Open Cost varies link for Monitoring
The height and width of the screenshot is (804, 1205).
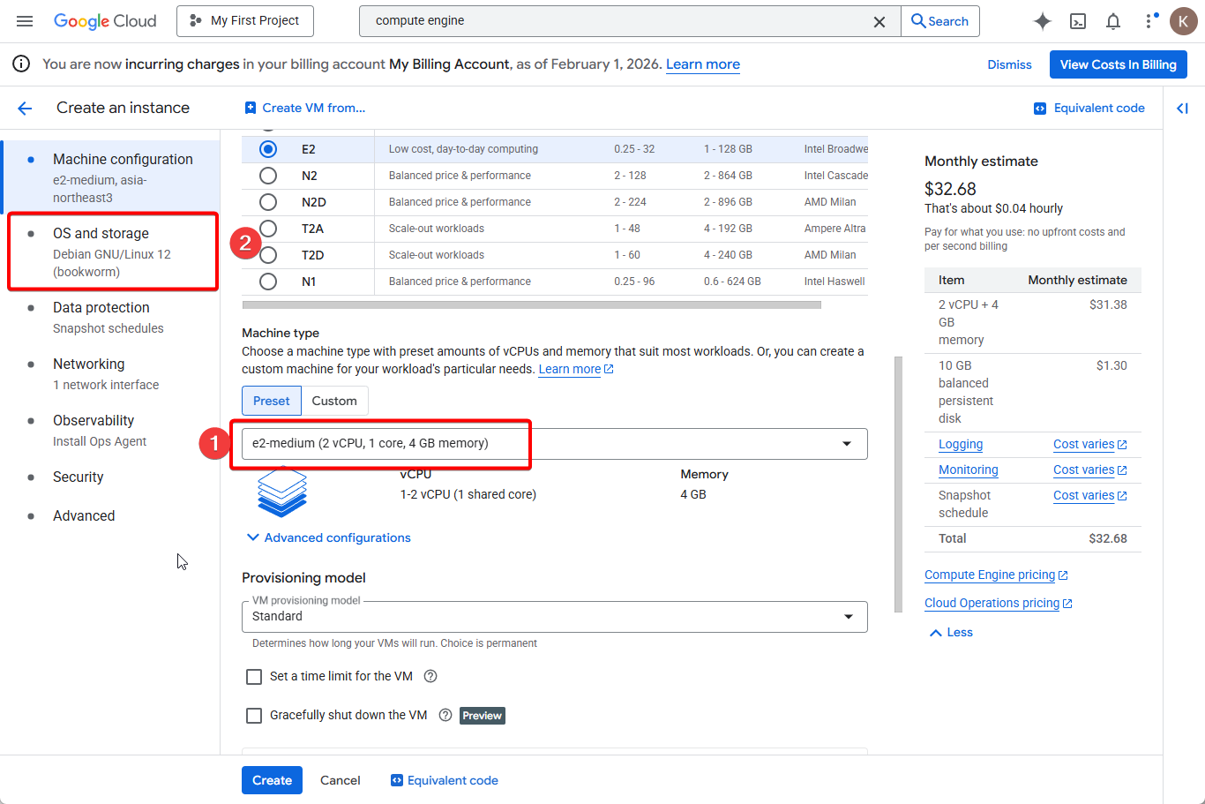point(1090,470)
